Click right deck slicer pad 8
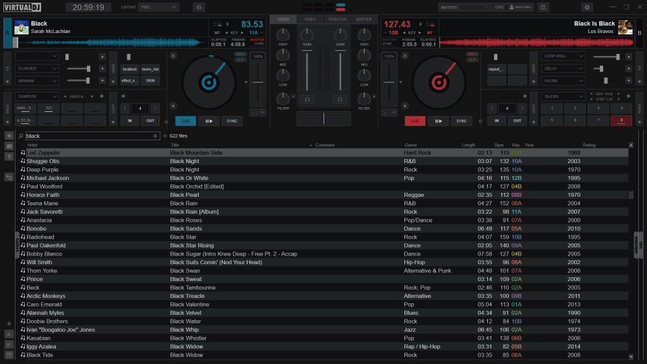This screenshot has width=647, height=364. pyautogui.click(x=621, y=121)
